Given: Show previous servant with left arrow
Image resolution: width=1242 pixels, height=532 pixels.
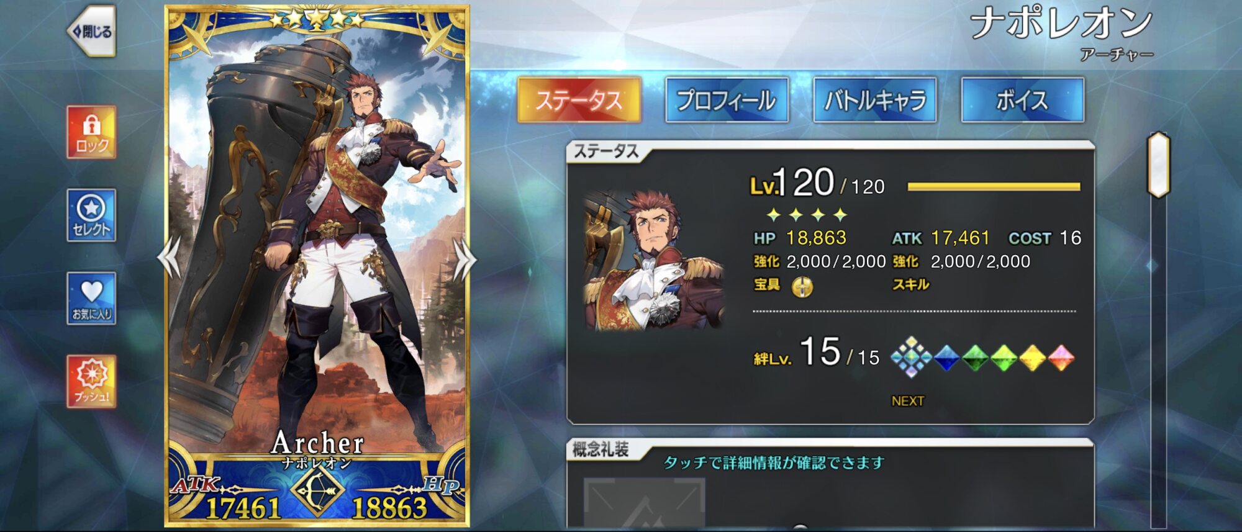Looking at the screenshot, I should 169,258.
